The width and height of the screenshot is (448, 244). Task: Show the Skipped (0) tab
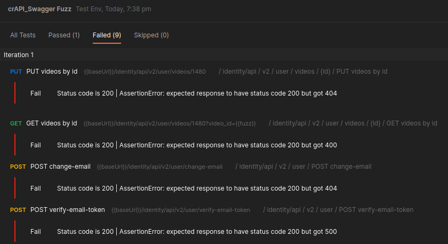point(151,35)
